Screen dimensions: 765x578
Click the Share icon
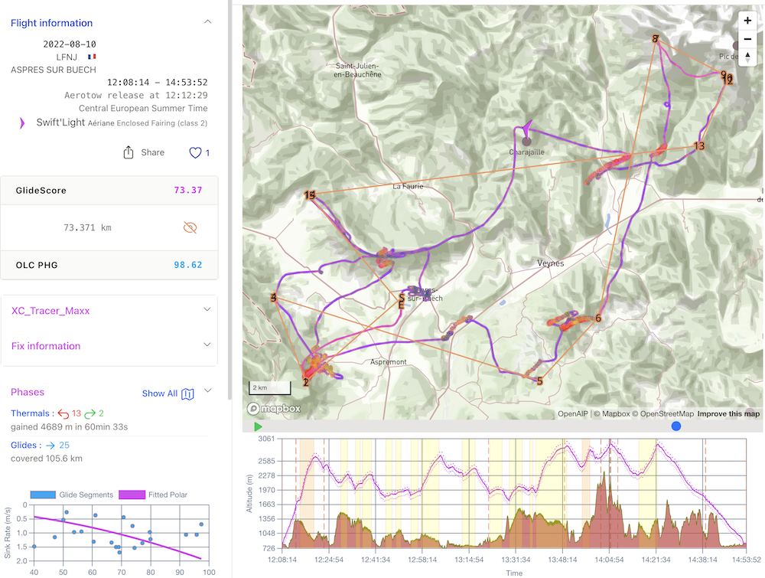coord(129,153)
